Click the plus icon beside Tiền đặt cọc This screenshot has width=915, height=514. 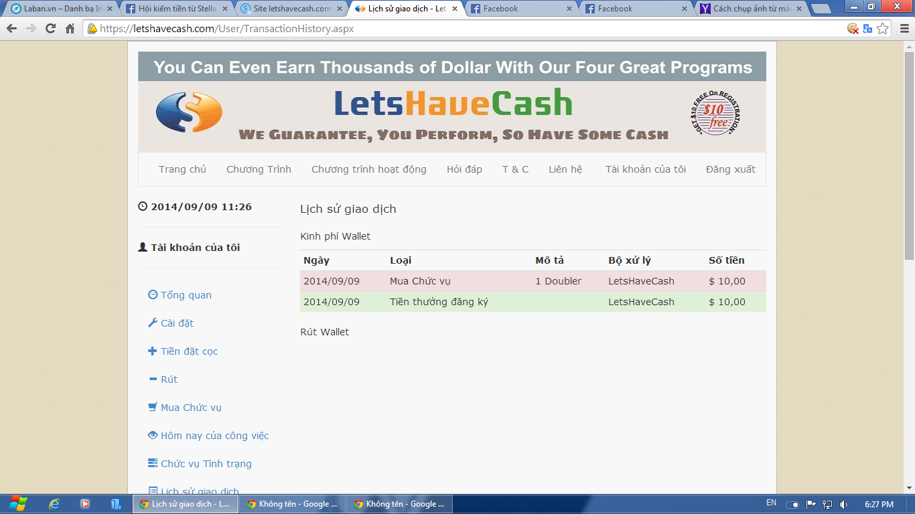tap(153, 351)
